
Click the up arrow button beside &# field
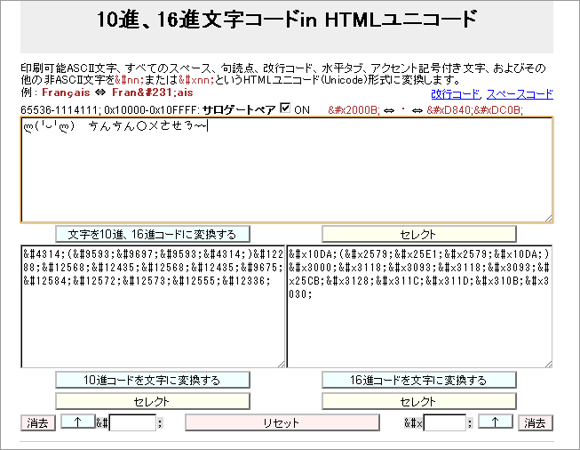coord(77,422)
